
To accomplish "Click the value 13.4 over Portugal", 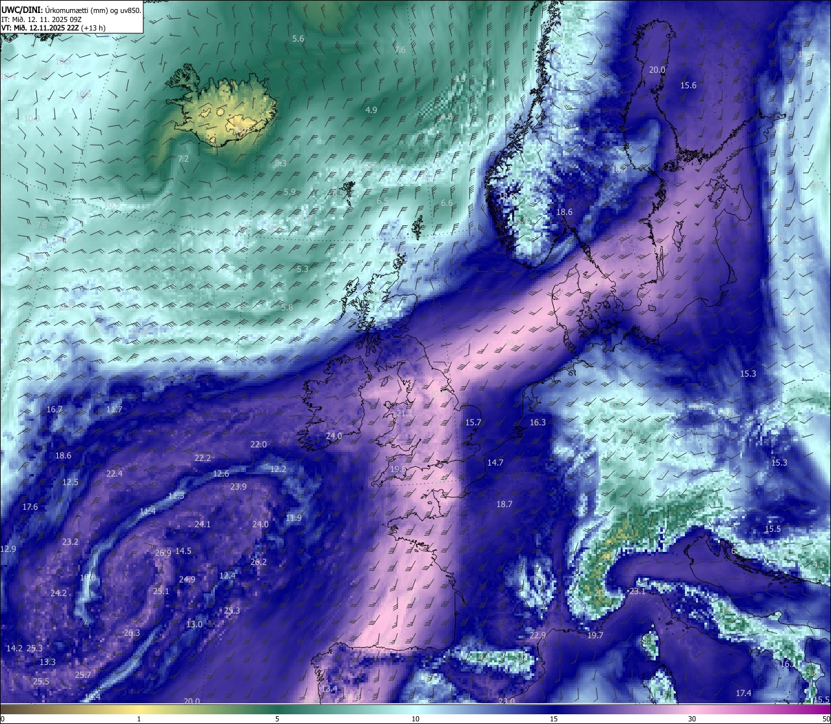I will pyautogui.click(x=329, y=689).
